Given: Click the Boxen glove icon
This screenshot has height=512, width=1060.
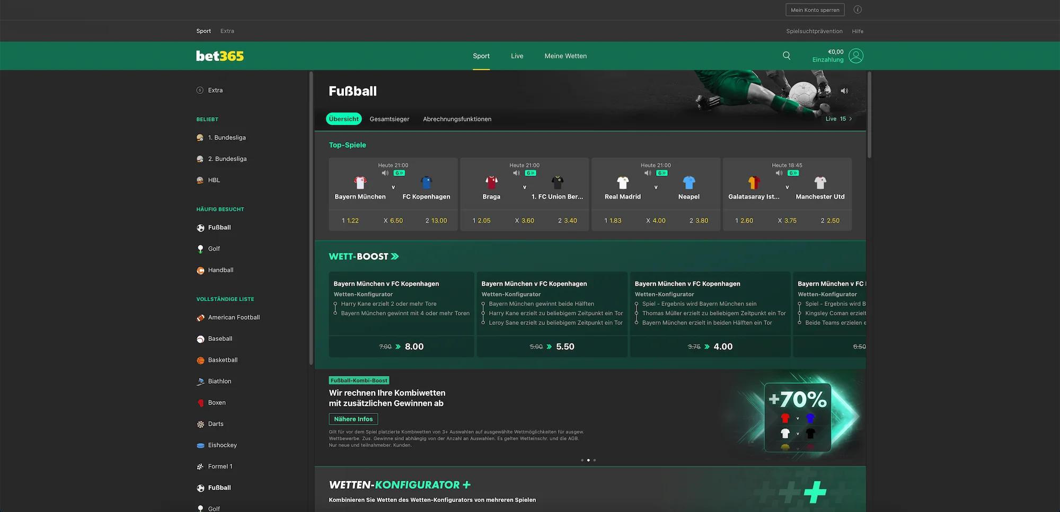Looking at the screenshot, I should pos(200,403).
